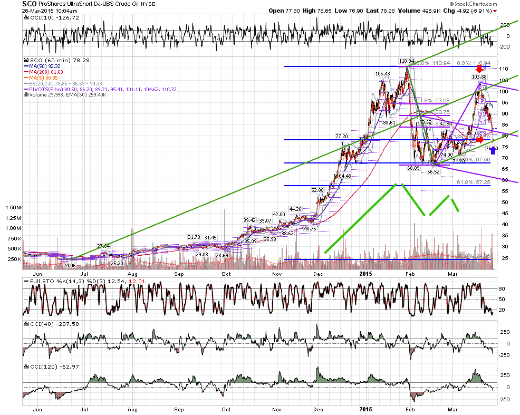The height and width of the screenshot is (415, 520).
Task: Click the ProShares UltraShort DJ-UBS Crude Oil title
Action: 89,4
